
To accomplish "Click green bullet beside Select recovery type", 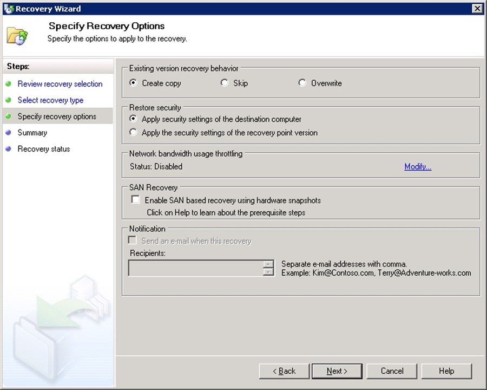I will click(8, 100).
